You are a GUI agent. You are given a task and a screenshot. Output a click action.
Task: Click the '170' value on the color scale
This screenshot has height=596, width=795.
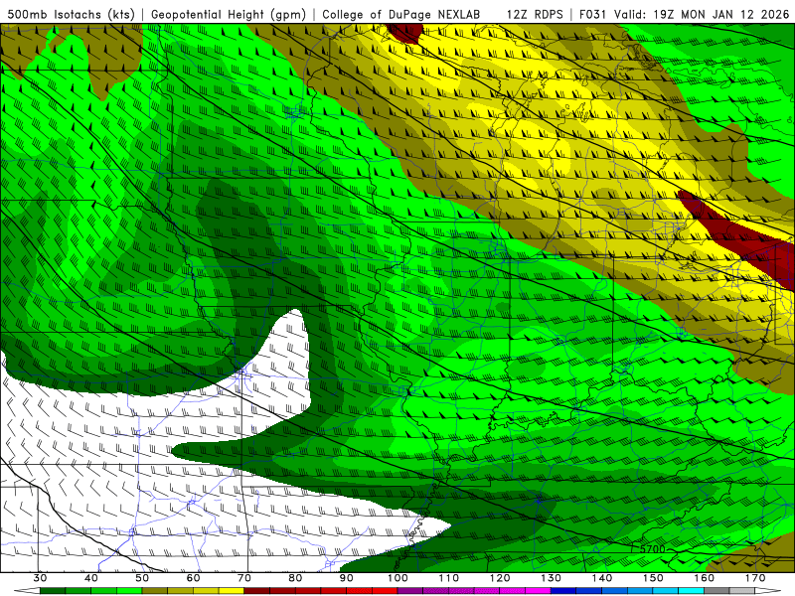click(755, 578)
